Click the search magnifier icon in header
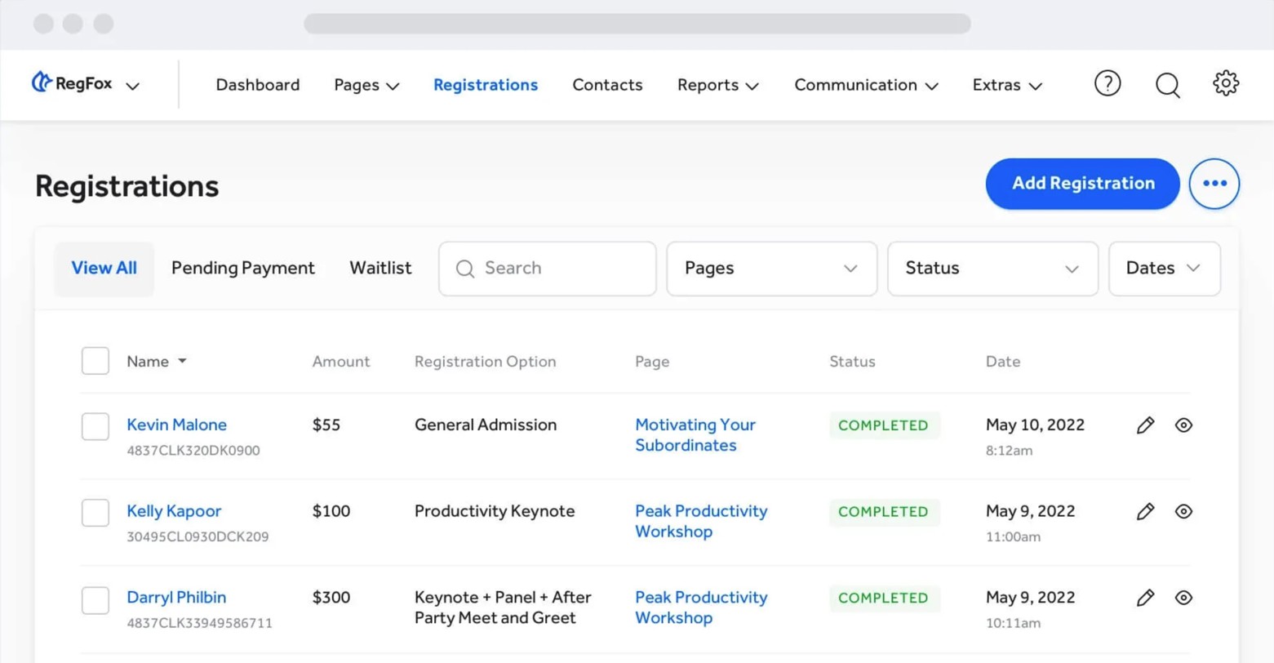Viewport: 1274px width, 663px height. [1167, 85]
